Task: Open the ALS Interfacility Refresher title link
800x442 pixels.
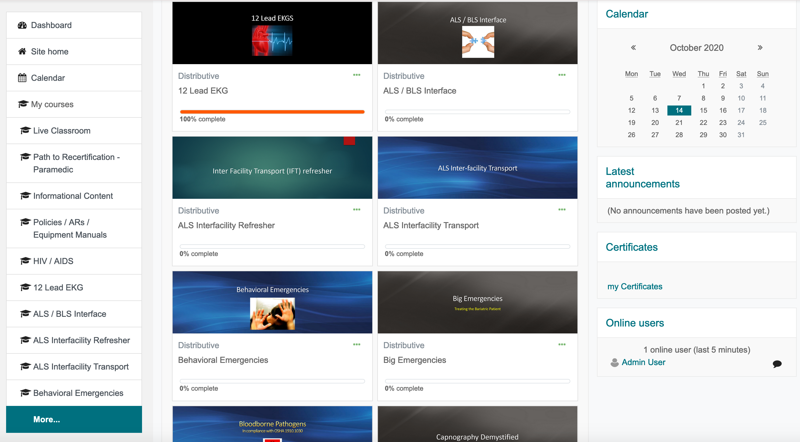Action: [x=226, y=225]
